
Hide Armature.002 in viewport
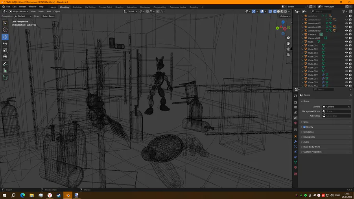tap(347, 23)
